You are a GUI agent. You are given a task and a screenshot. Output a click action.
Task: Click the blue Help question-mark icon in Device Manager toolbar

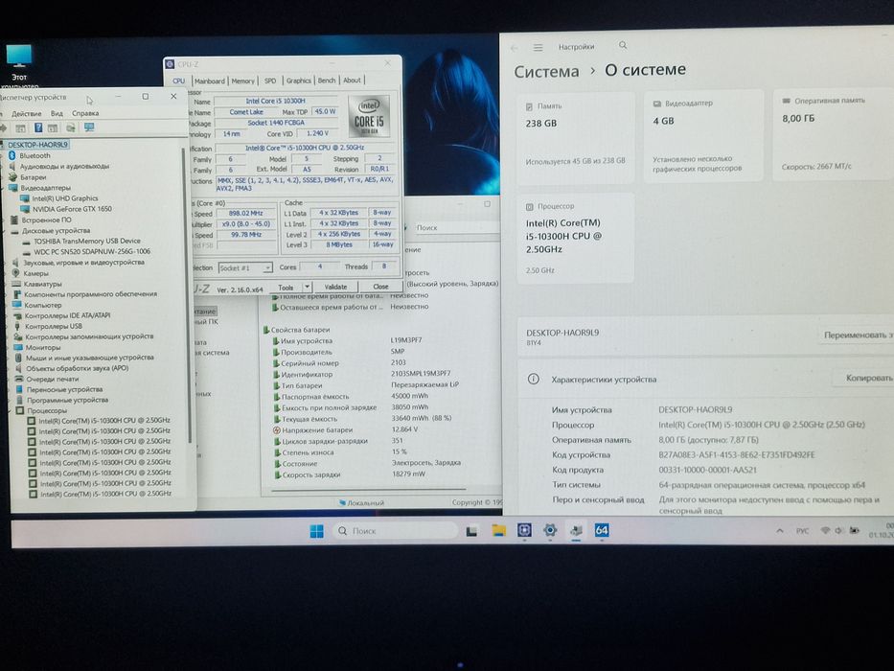pos(38,127)
